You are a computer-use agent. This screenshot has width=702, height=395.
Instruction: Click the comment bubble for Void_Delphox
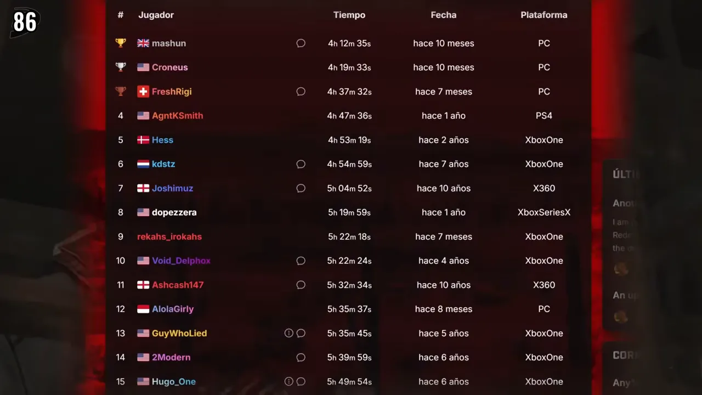[x=301, y=261]
